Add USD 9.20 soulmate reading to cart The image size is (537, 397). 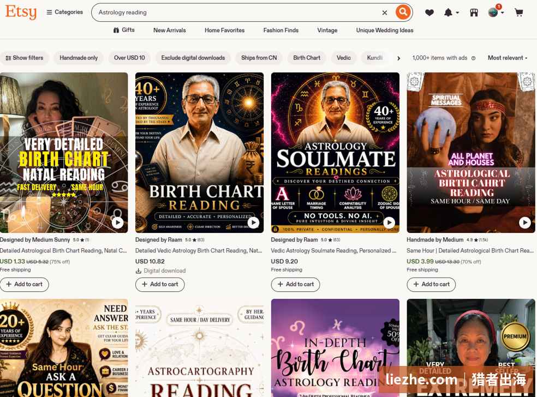click(296, 285)
